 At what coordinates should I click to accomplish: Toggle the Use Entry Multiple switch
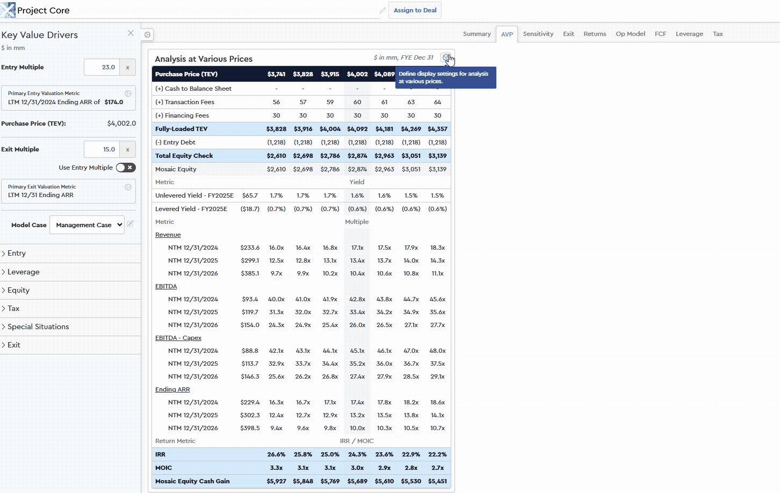[x=126, y=168]
